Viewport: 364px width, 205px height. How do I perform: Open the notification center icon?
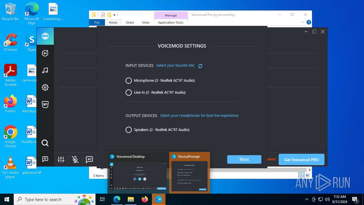click(355, 199)
